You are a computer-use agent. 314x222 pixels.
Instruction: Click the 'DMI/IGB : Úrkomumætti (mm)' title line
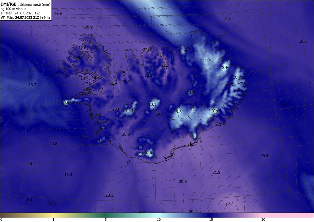coord(25,4)
